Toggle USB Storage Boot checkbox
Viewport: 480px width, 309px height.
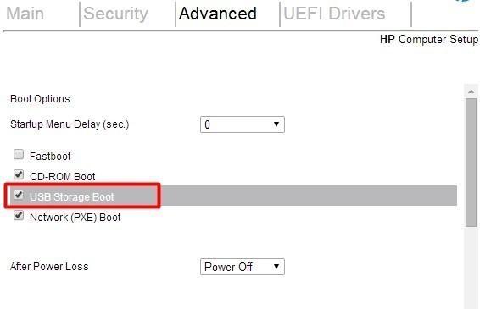pos(19,195)
